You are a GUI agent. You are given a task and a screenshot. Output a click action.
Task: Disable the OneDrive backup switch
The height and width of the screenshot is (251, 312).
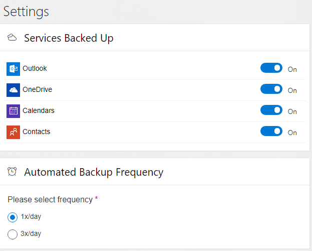271,89
